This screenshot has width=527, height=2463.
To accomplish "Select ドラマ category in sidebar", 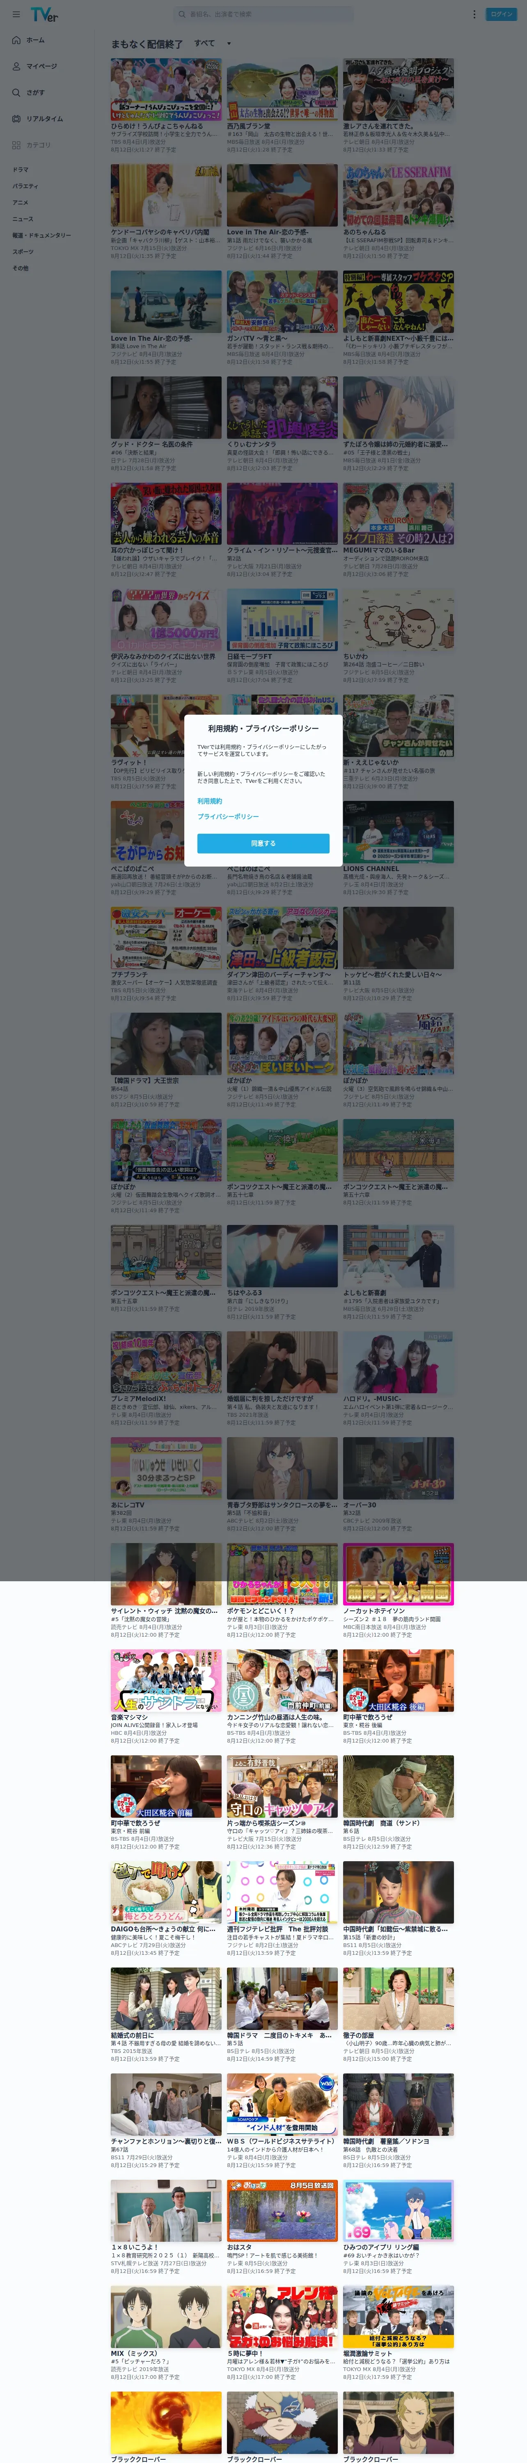I will pyautogui.click(x=20, y=169).
